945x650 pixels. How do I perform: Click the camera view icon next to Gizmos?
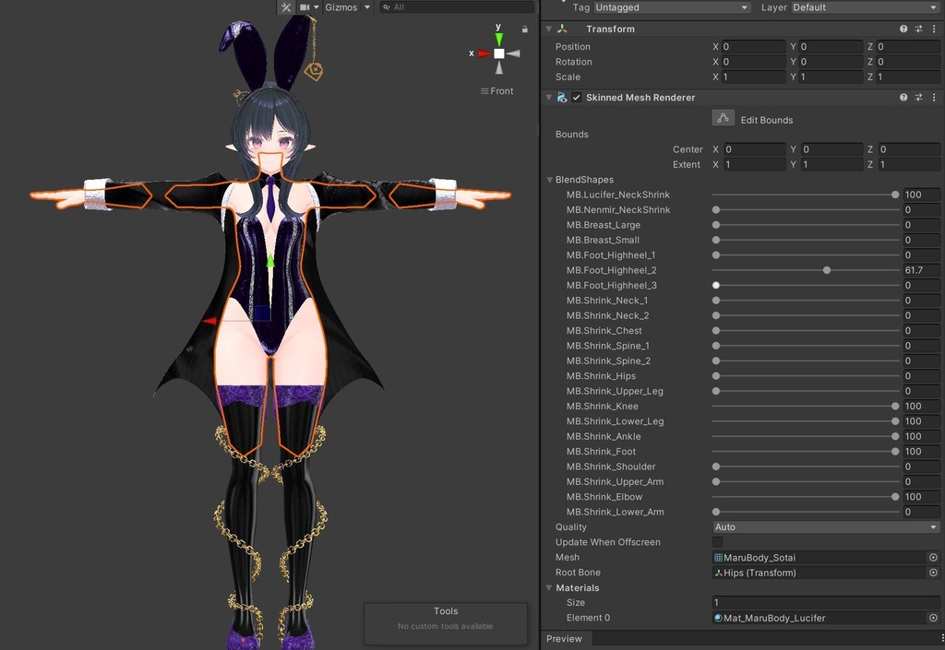pyautogui.click(x=305, y=6)
